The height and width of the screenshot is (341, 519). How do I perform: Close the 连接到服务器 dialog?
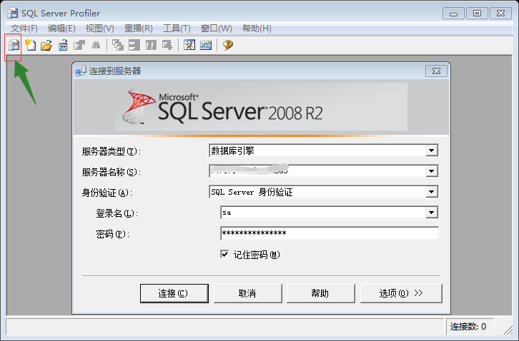pyautogui.click(x=436, y=71)
